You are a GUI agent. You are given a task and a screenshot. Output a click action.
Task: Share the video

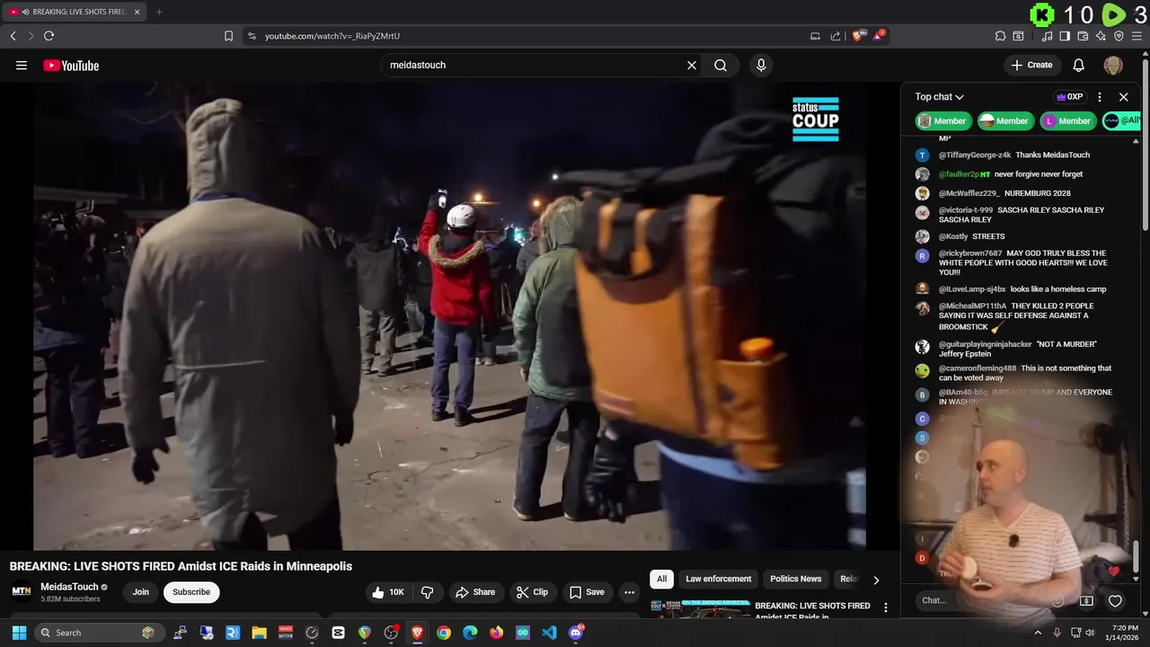[475, 592]
